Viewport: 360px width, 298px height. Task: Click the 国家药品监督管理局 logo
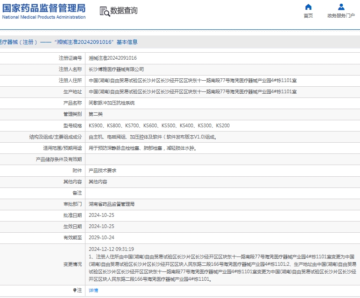coord(44,8)
